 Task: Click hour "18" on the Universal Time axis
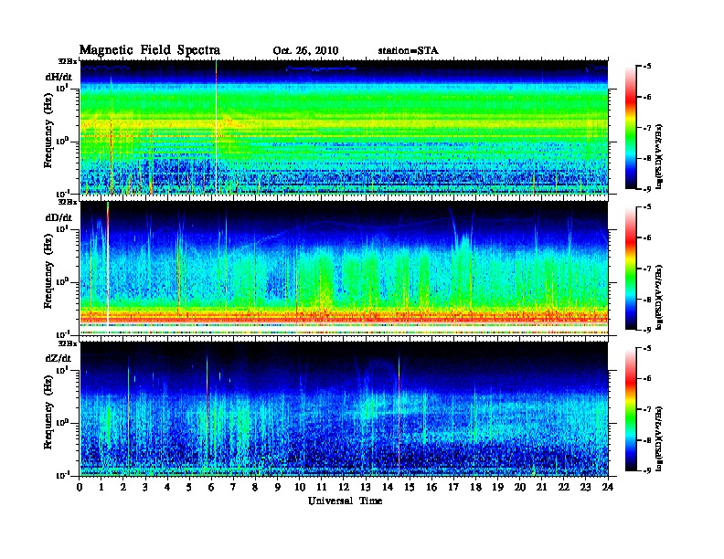[x=475, y=487]
